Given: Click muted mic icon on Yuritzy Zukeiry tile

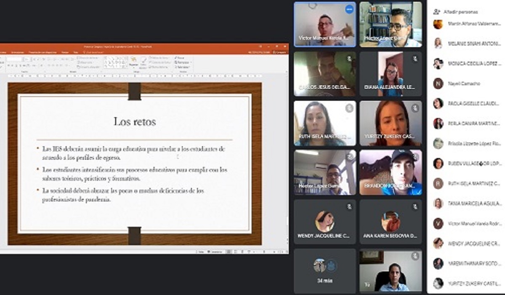Looking at the screenshot, I should pyautogui.click(x=415, y=108).
